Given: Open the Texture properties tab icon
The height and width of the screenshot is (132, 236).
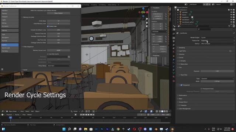Looking at the screenshot, I should 174,81.
